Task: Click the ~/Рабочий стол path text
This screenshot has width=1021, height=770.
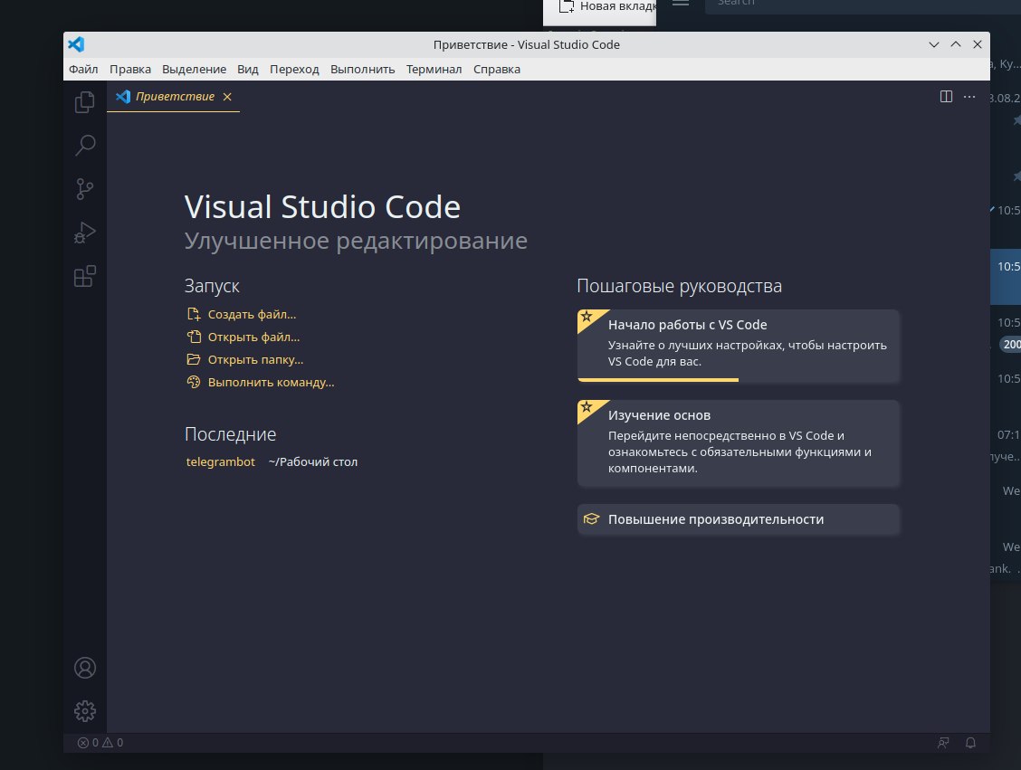Action: coord(312,462)
